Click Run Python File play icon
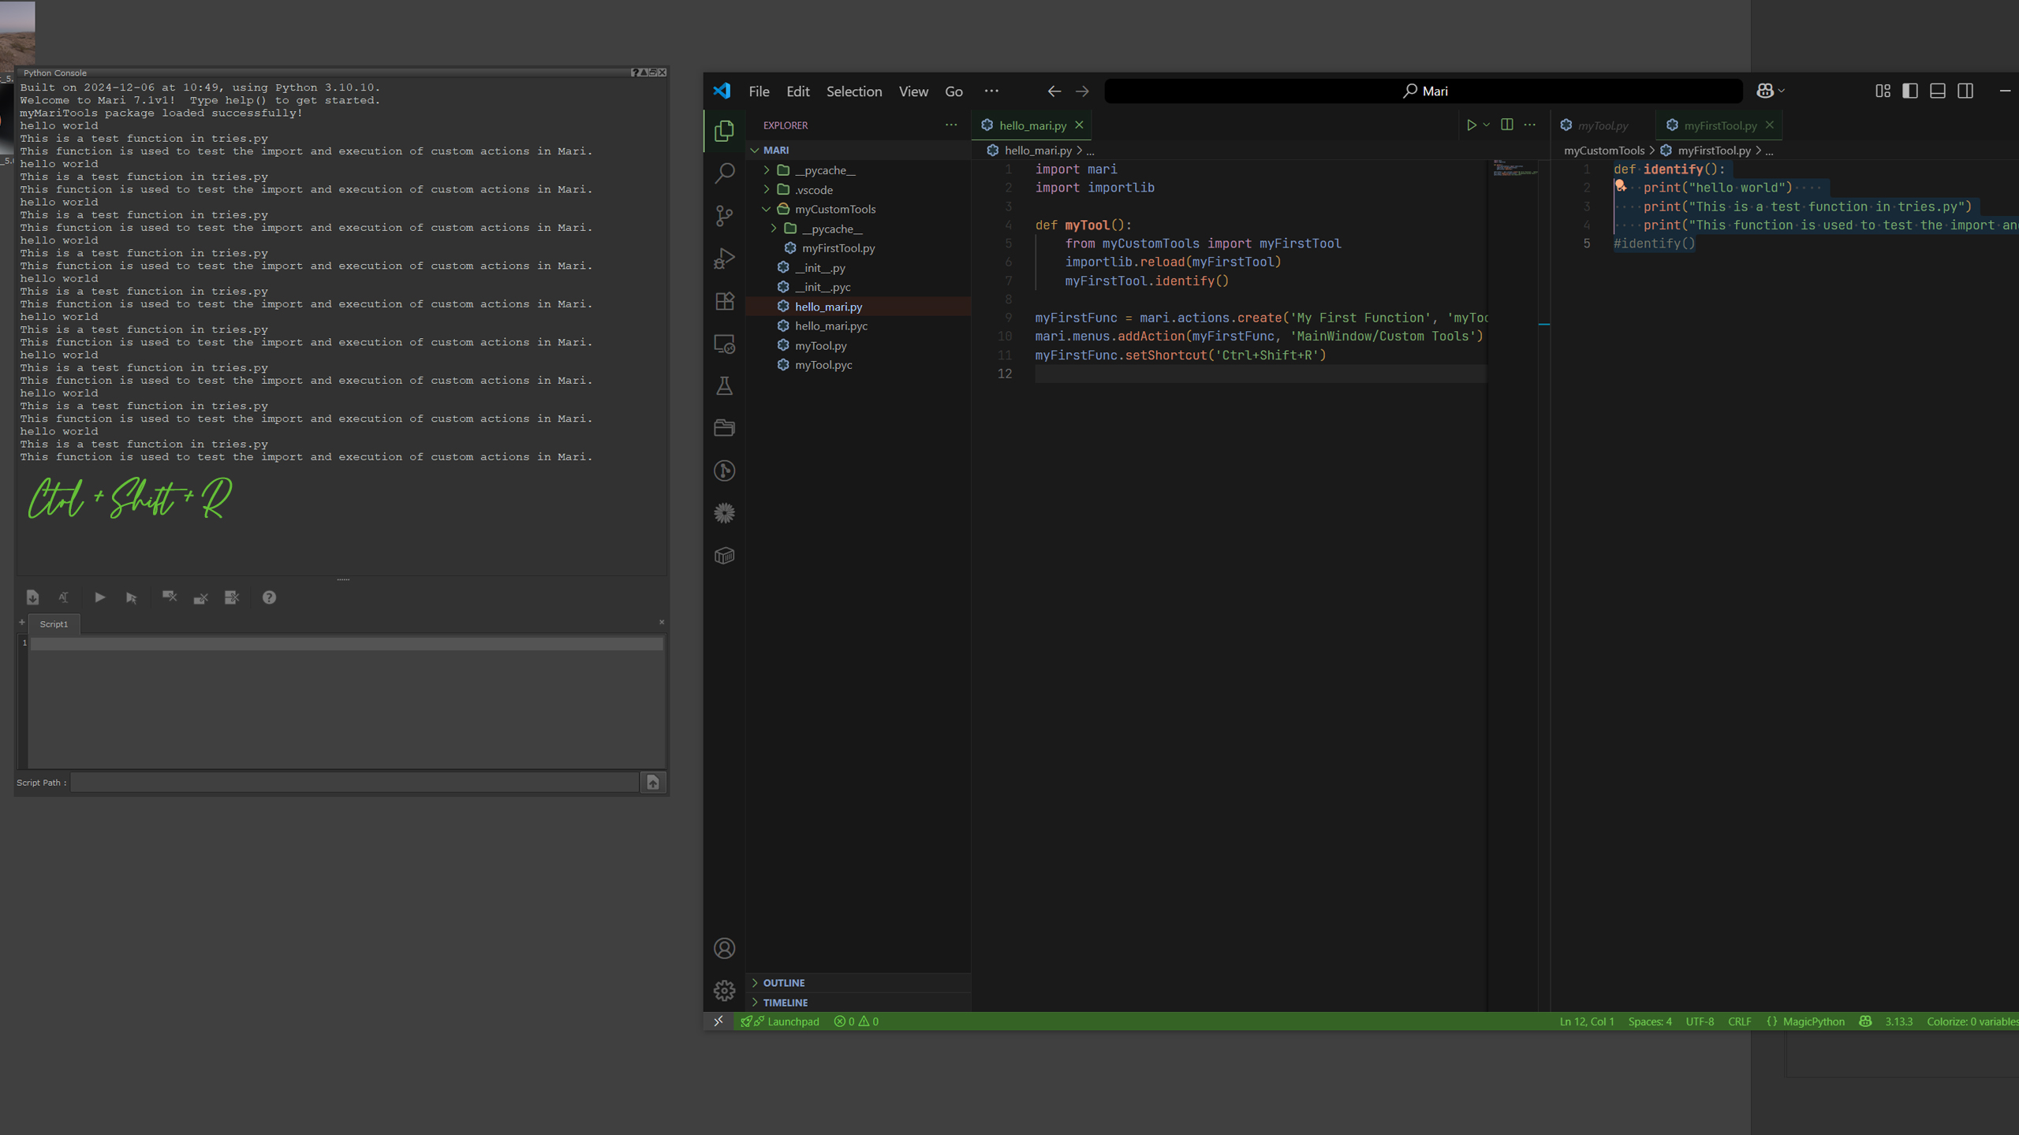 point(1471,125)
